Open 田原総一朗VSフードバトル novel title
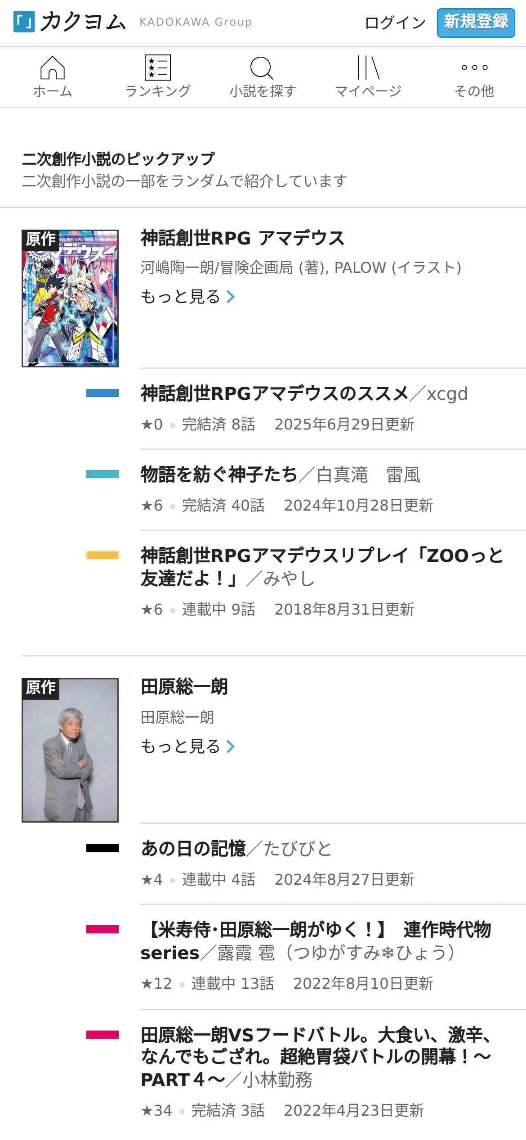The image size is (526, 1140). (316, 1057)
